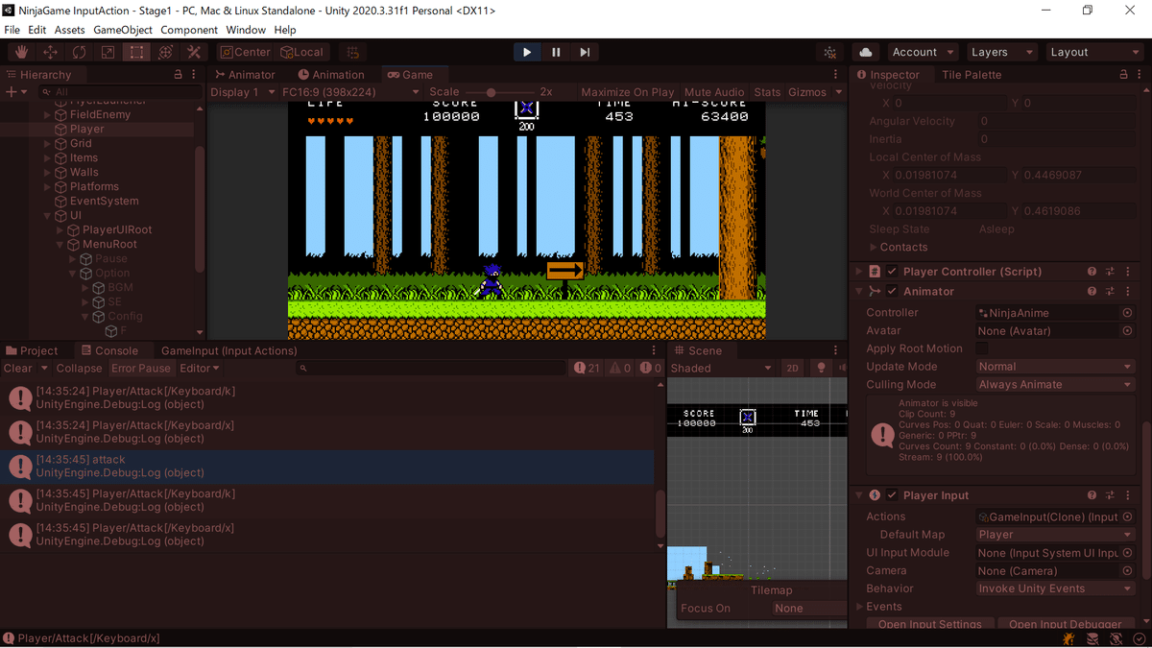
Task: Select the Rotate tool
Action: tap(79, 52)
